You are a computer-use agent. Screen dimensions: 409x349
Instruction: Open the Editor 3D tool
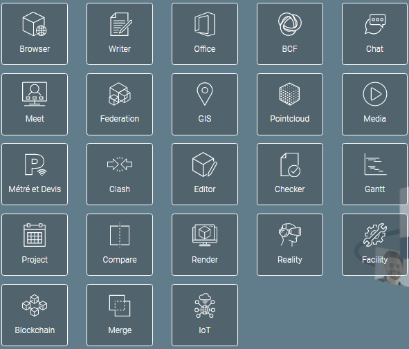click(205, 174)
